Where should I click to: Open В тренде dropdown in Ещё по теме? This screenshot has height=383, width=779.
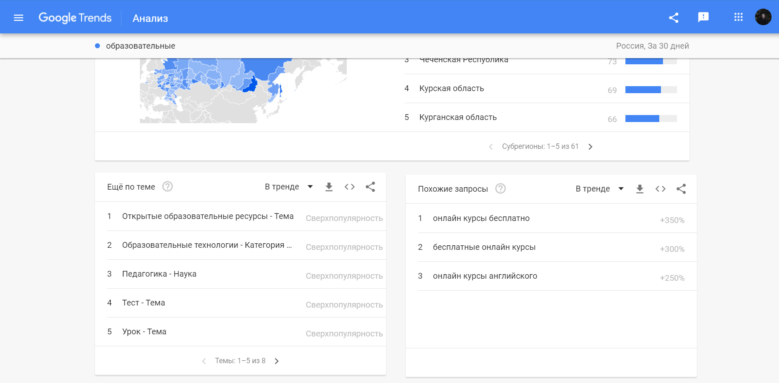coord(289,187)
